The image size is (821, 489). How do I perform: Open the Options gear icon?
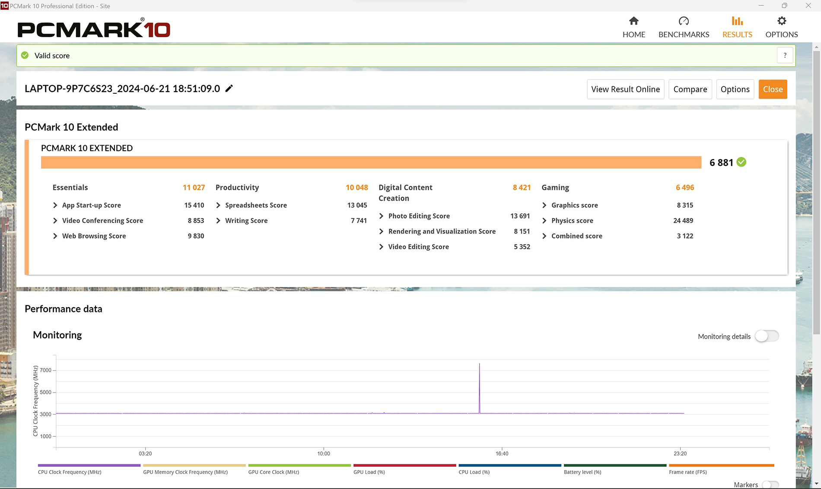pos(782,21)
